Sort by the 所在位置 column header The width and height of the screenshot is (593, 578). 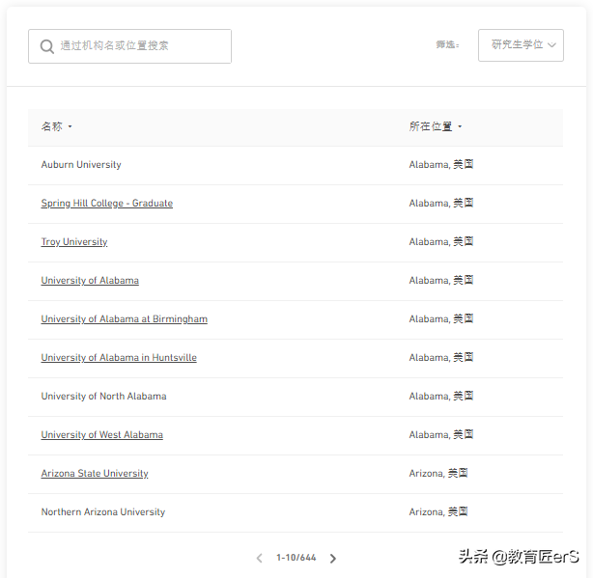point(436,126)
